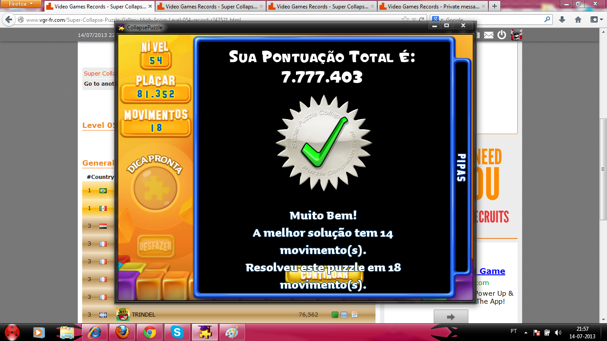Viewport: 607px width, 341px height.
Task: Click the browser vertical scrollbar
Action: [603, 169]
